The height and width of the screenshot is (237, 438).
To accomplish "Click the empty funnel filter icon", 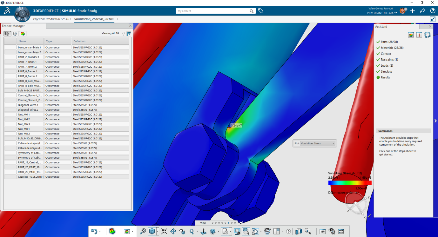I will (124, 34).
